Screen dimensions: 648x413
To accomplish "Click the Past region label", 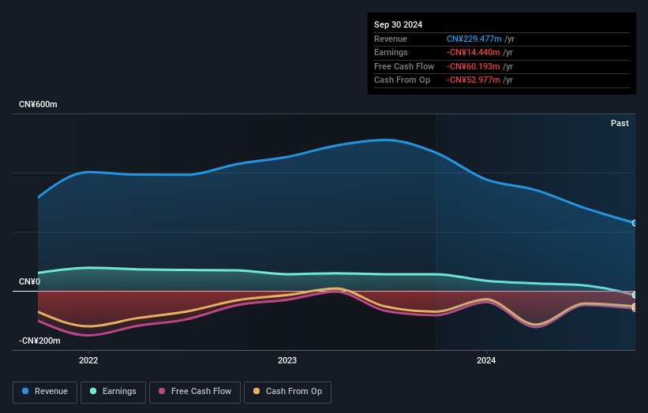I will [620, 124].
